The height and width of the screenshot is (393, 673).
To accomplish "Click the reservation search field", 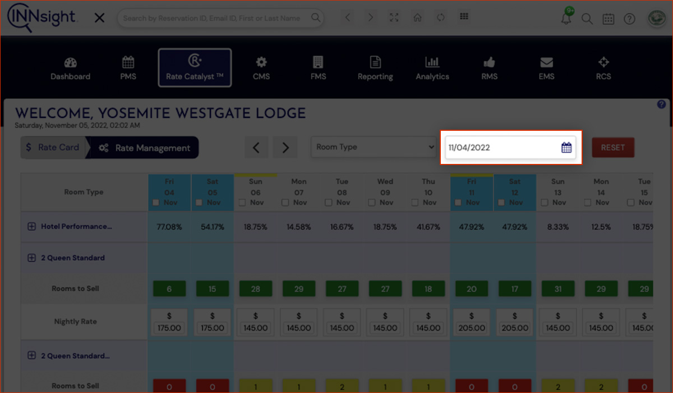I will click(x=221, y=18).
